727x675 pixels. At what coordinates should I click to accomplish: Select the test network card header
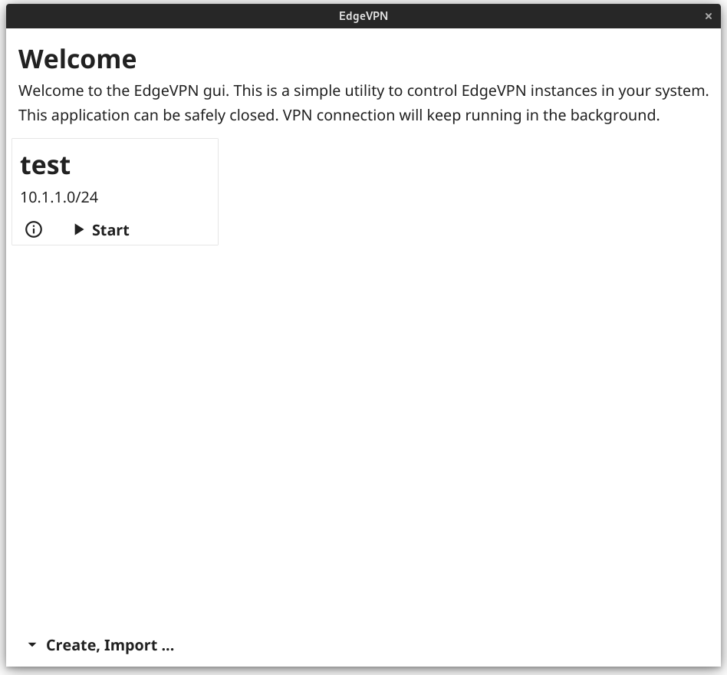tap(45, 163)
